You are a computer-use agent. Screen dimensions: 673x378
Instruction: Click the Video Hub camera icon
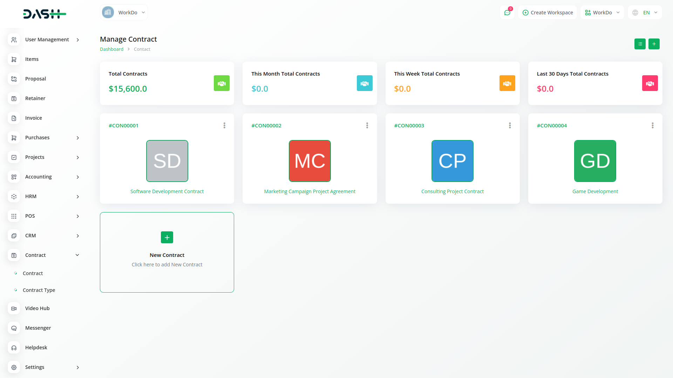(14, 308)
